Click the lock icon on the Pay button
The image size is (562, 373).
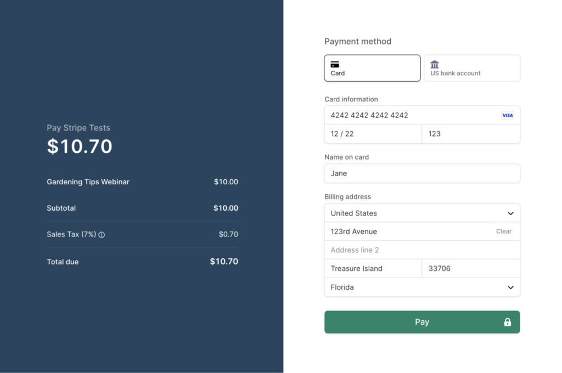507,322
